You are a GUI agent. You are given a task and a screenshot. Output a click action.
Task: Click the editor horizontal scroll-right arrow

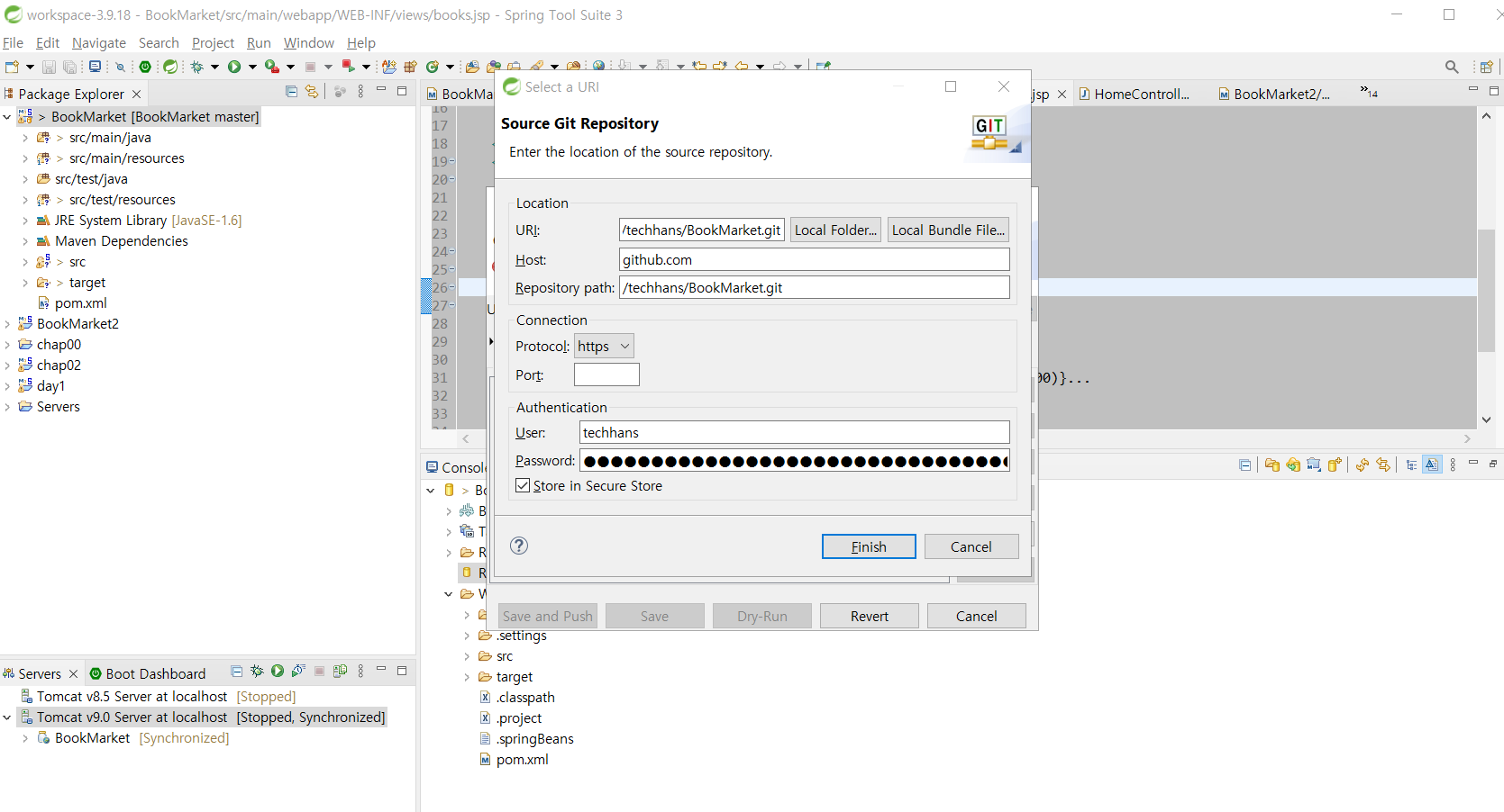coord(1467,438)
